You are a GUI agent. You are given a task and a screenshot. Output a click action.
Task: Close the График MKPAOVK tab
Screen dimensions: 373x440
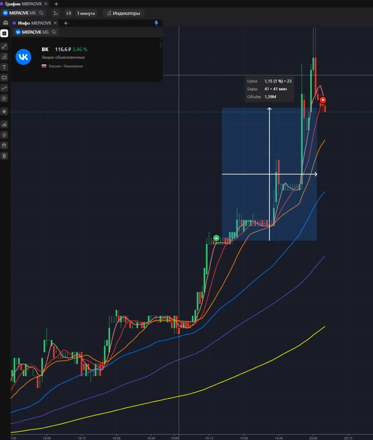pos(46,4)
